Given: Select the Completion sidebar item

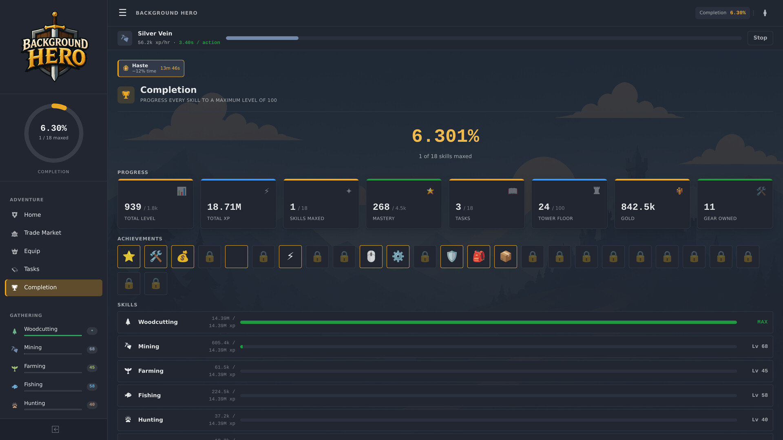Looking at the screenshot, I should point(53,288).
